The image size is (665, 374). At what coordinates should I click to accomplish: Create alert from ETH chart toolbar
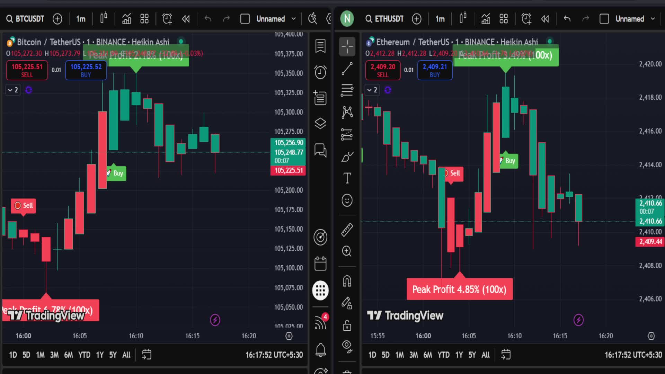(x=526, y=19)
